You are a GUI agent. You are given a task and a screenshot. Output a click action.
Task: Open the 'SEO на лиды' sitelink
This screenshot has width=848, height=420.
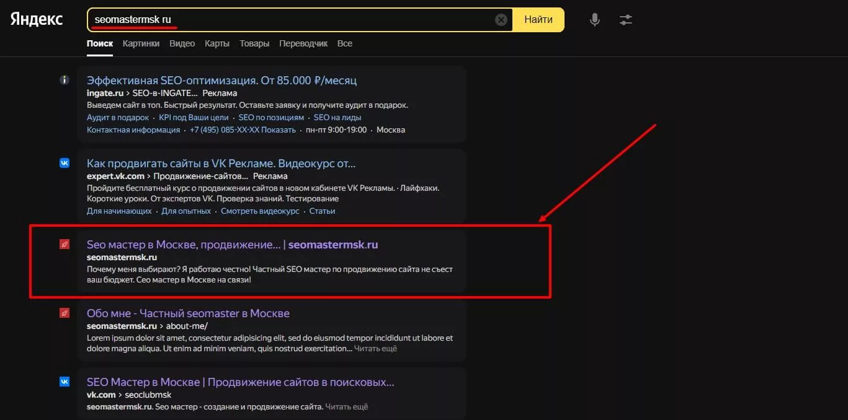coord(337,117)
